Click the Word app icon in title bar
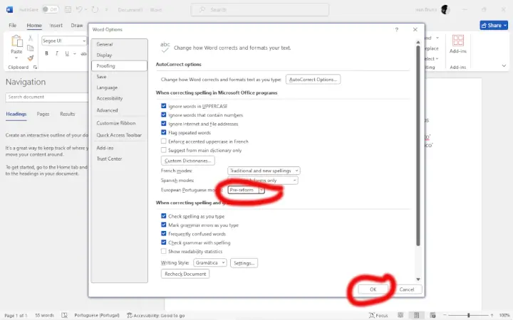The width and height of the screenshot is (513, 320). point(9,9)
